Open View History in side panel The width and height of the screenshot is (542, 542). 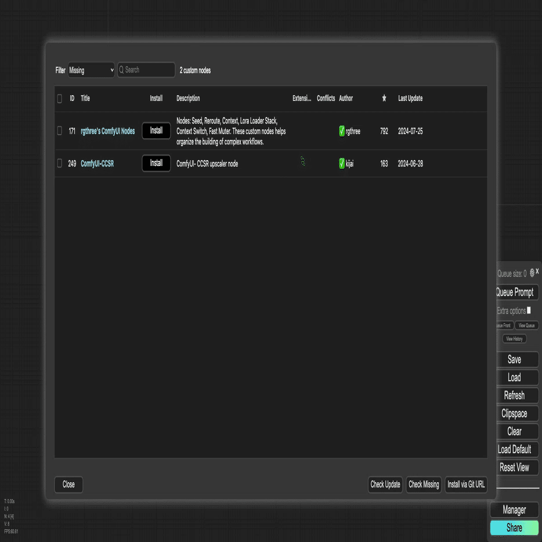tap(514, 339)
